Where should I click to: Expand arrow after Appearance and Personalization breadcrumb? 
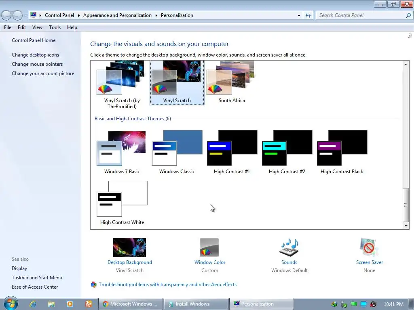point(156,15)
